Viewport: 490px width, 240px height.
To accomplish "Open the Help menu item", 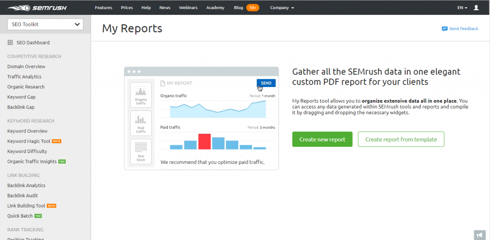I will 146,8.
